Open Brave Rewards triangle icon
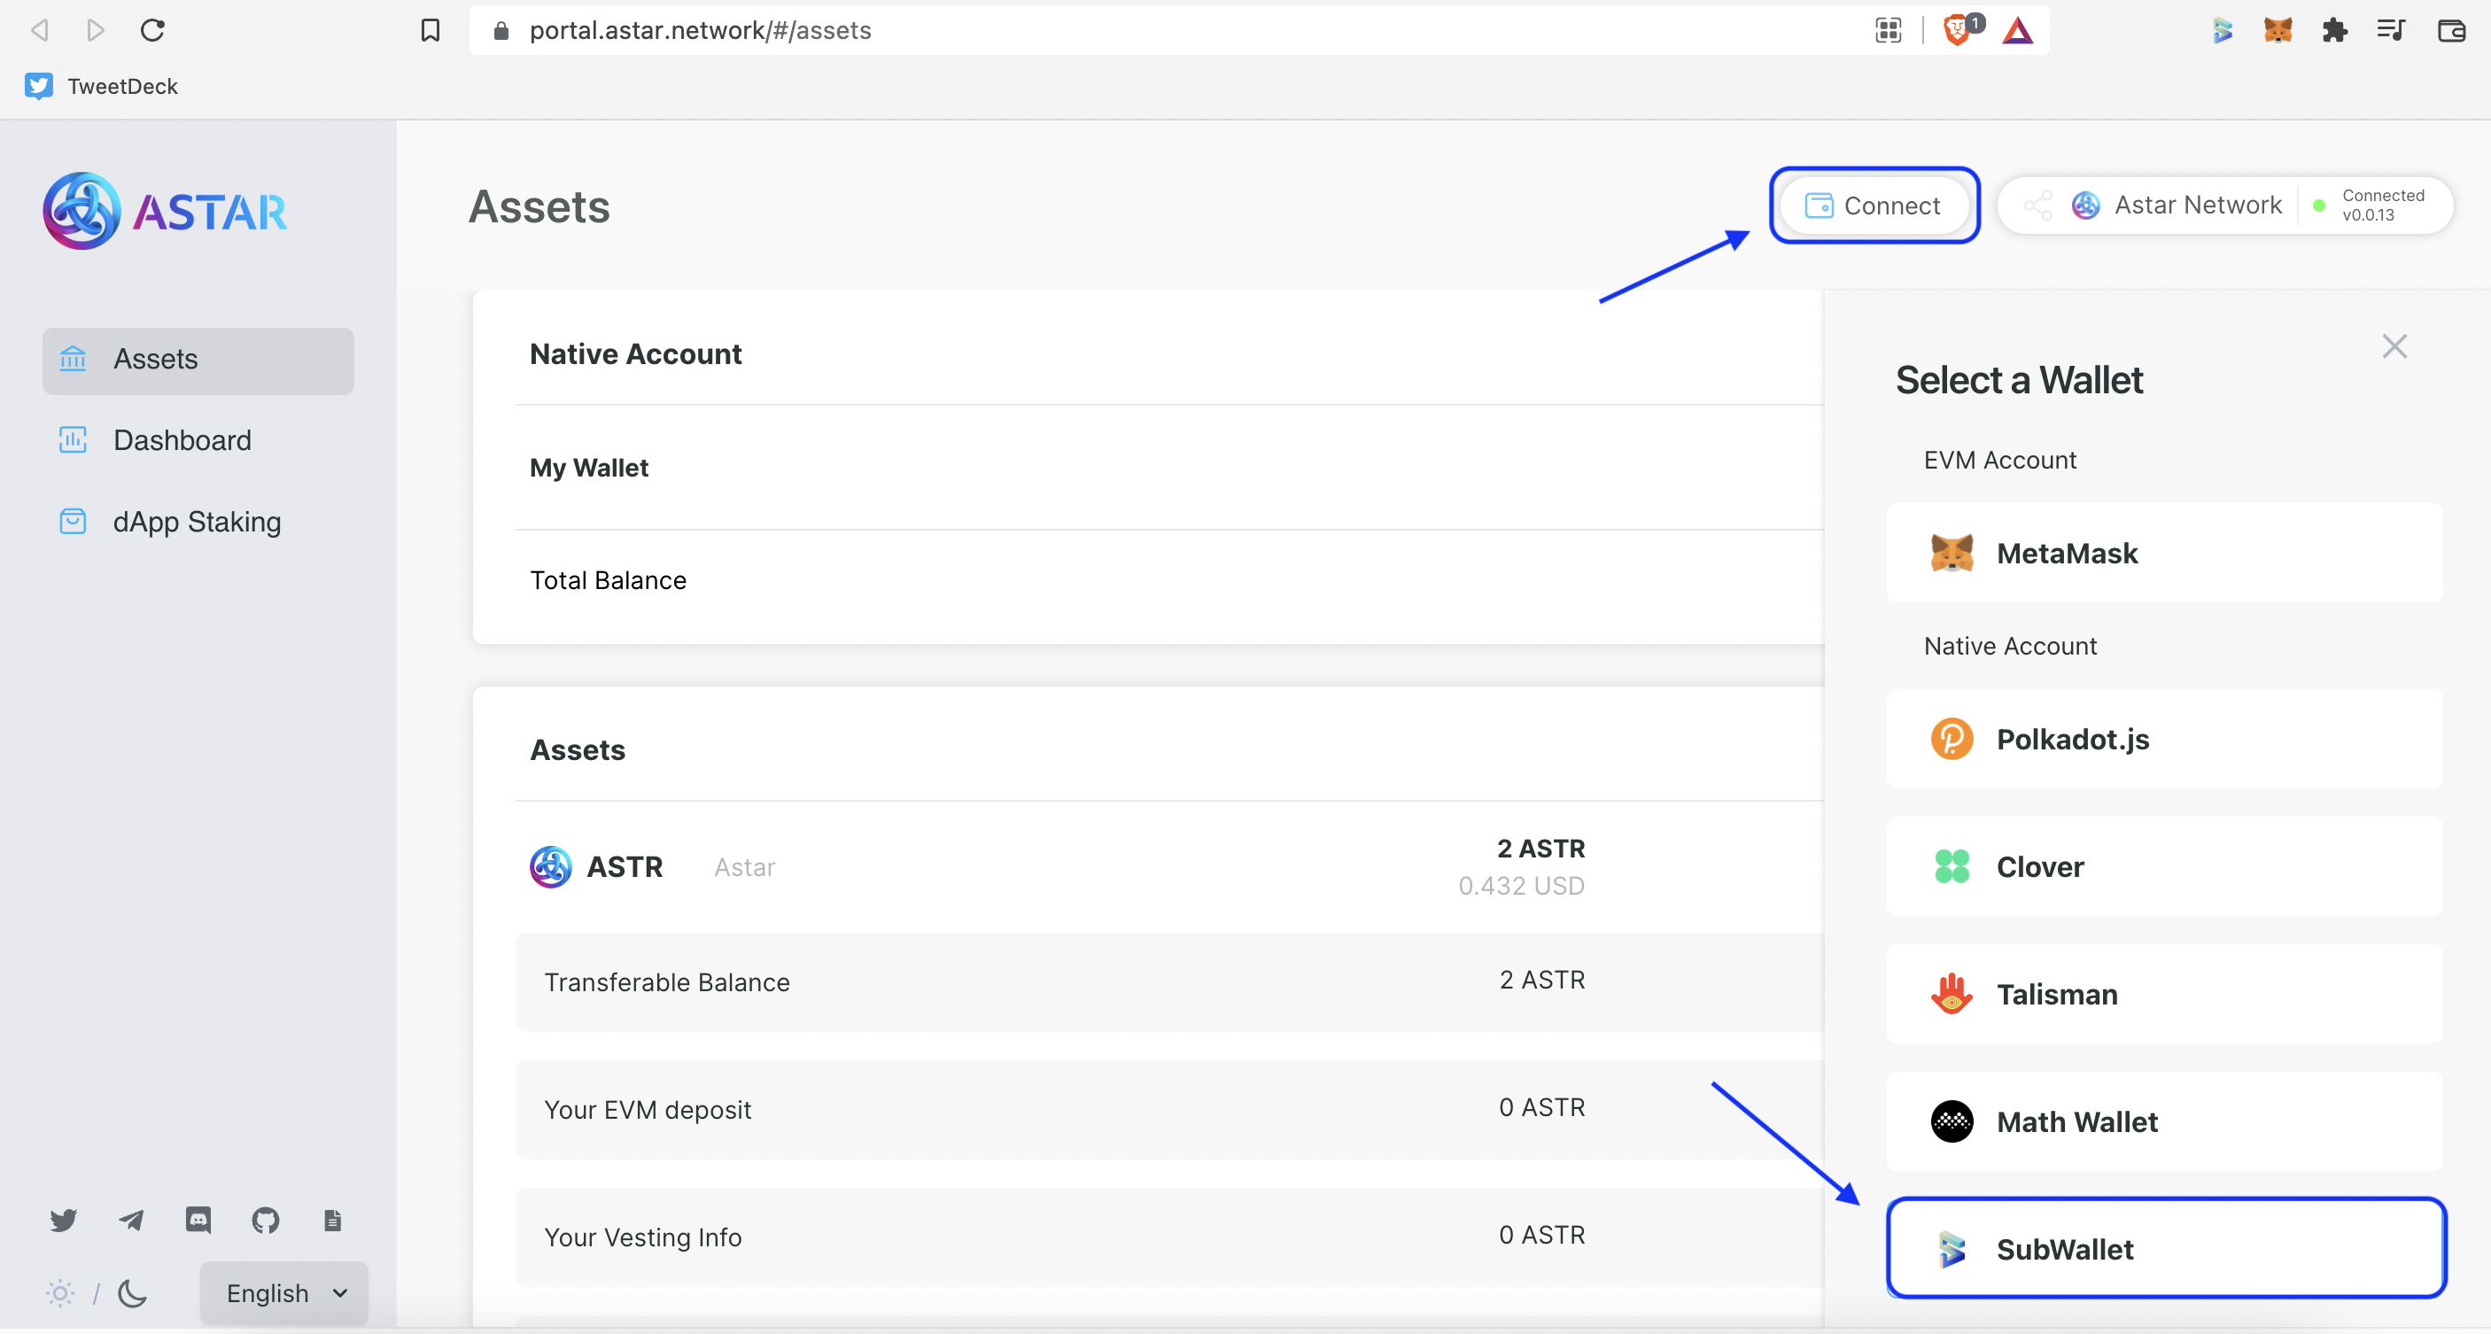 click(x=2017, y=30)
